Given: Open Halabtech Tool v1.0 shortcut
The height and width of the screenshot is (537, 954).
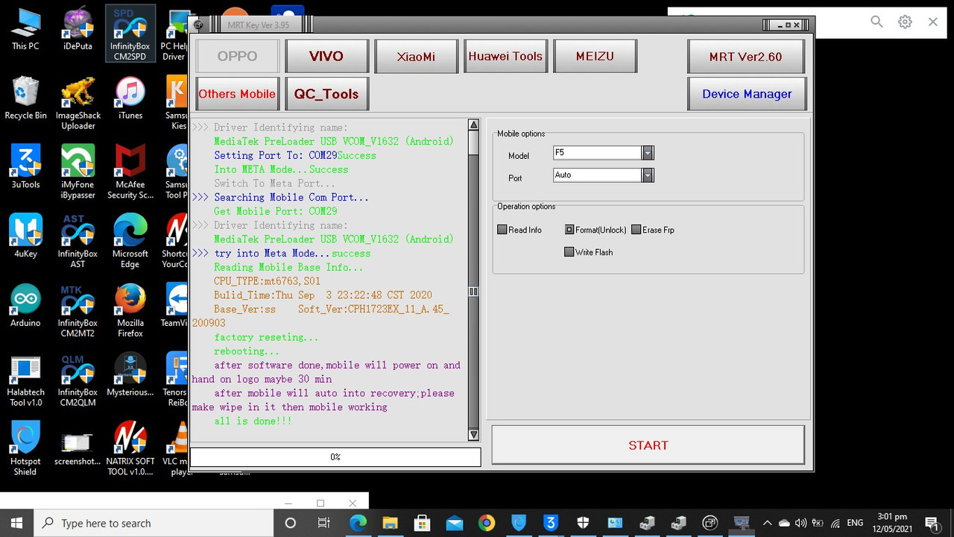Looking at the screenshot, I should tap(25, 380).
